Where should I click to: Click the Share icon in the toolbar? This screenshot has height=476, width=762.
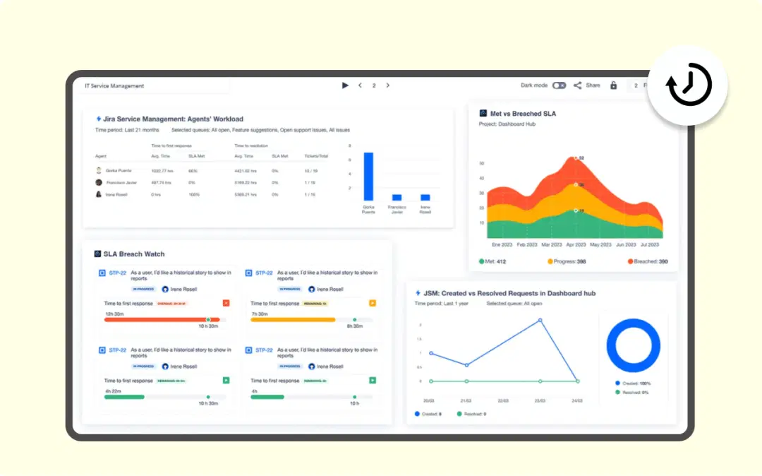pyautogui.click(x=577, y=85)
